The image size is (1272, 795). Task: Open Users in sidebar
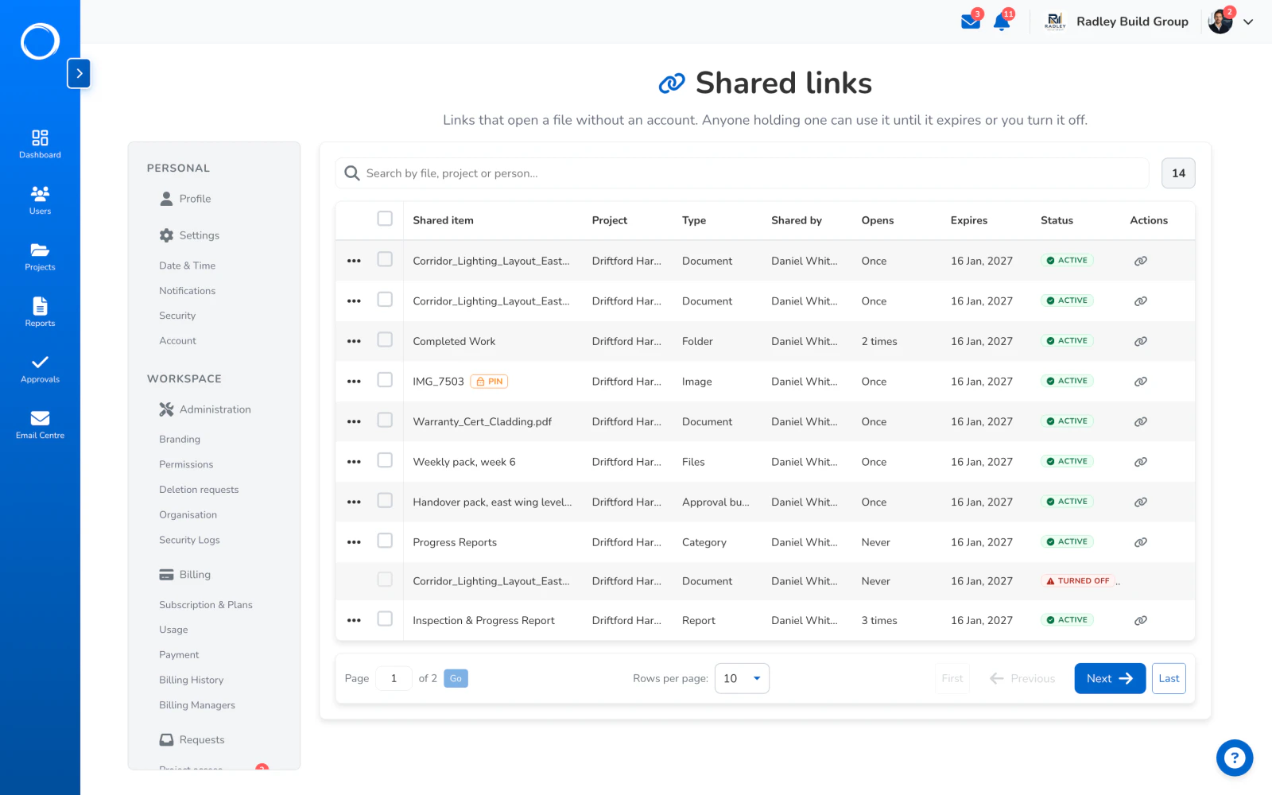40,200
